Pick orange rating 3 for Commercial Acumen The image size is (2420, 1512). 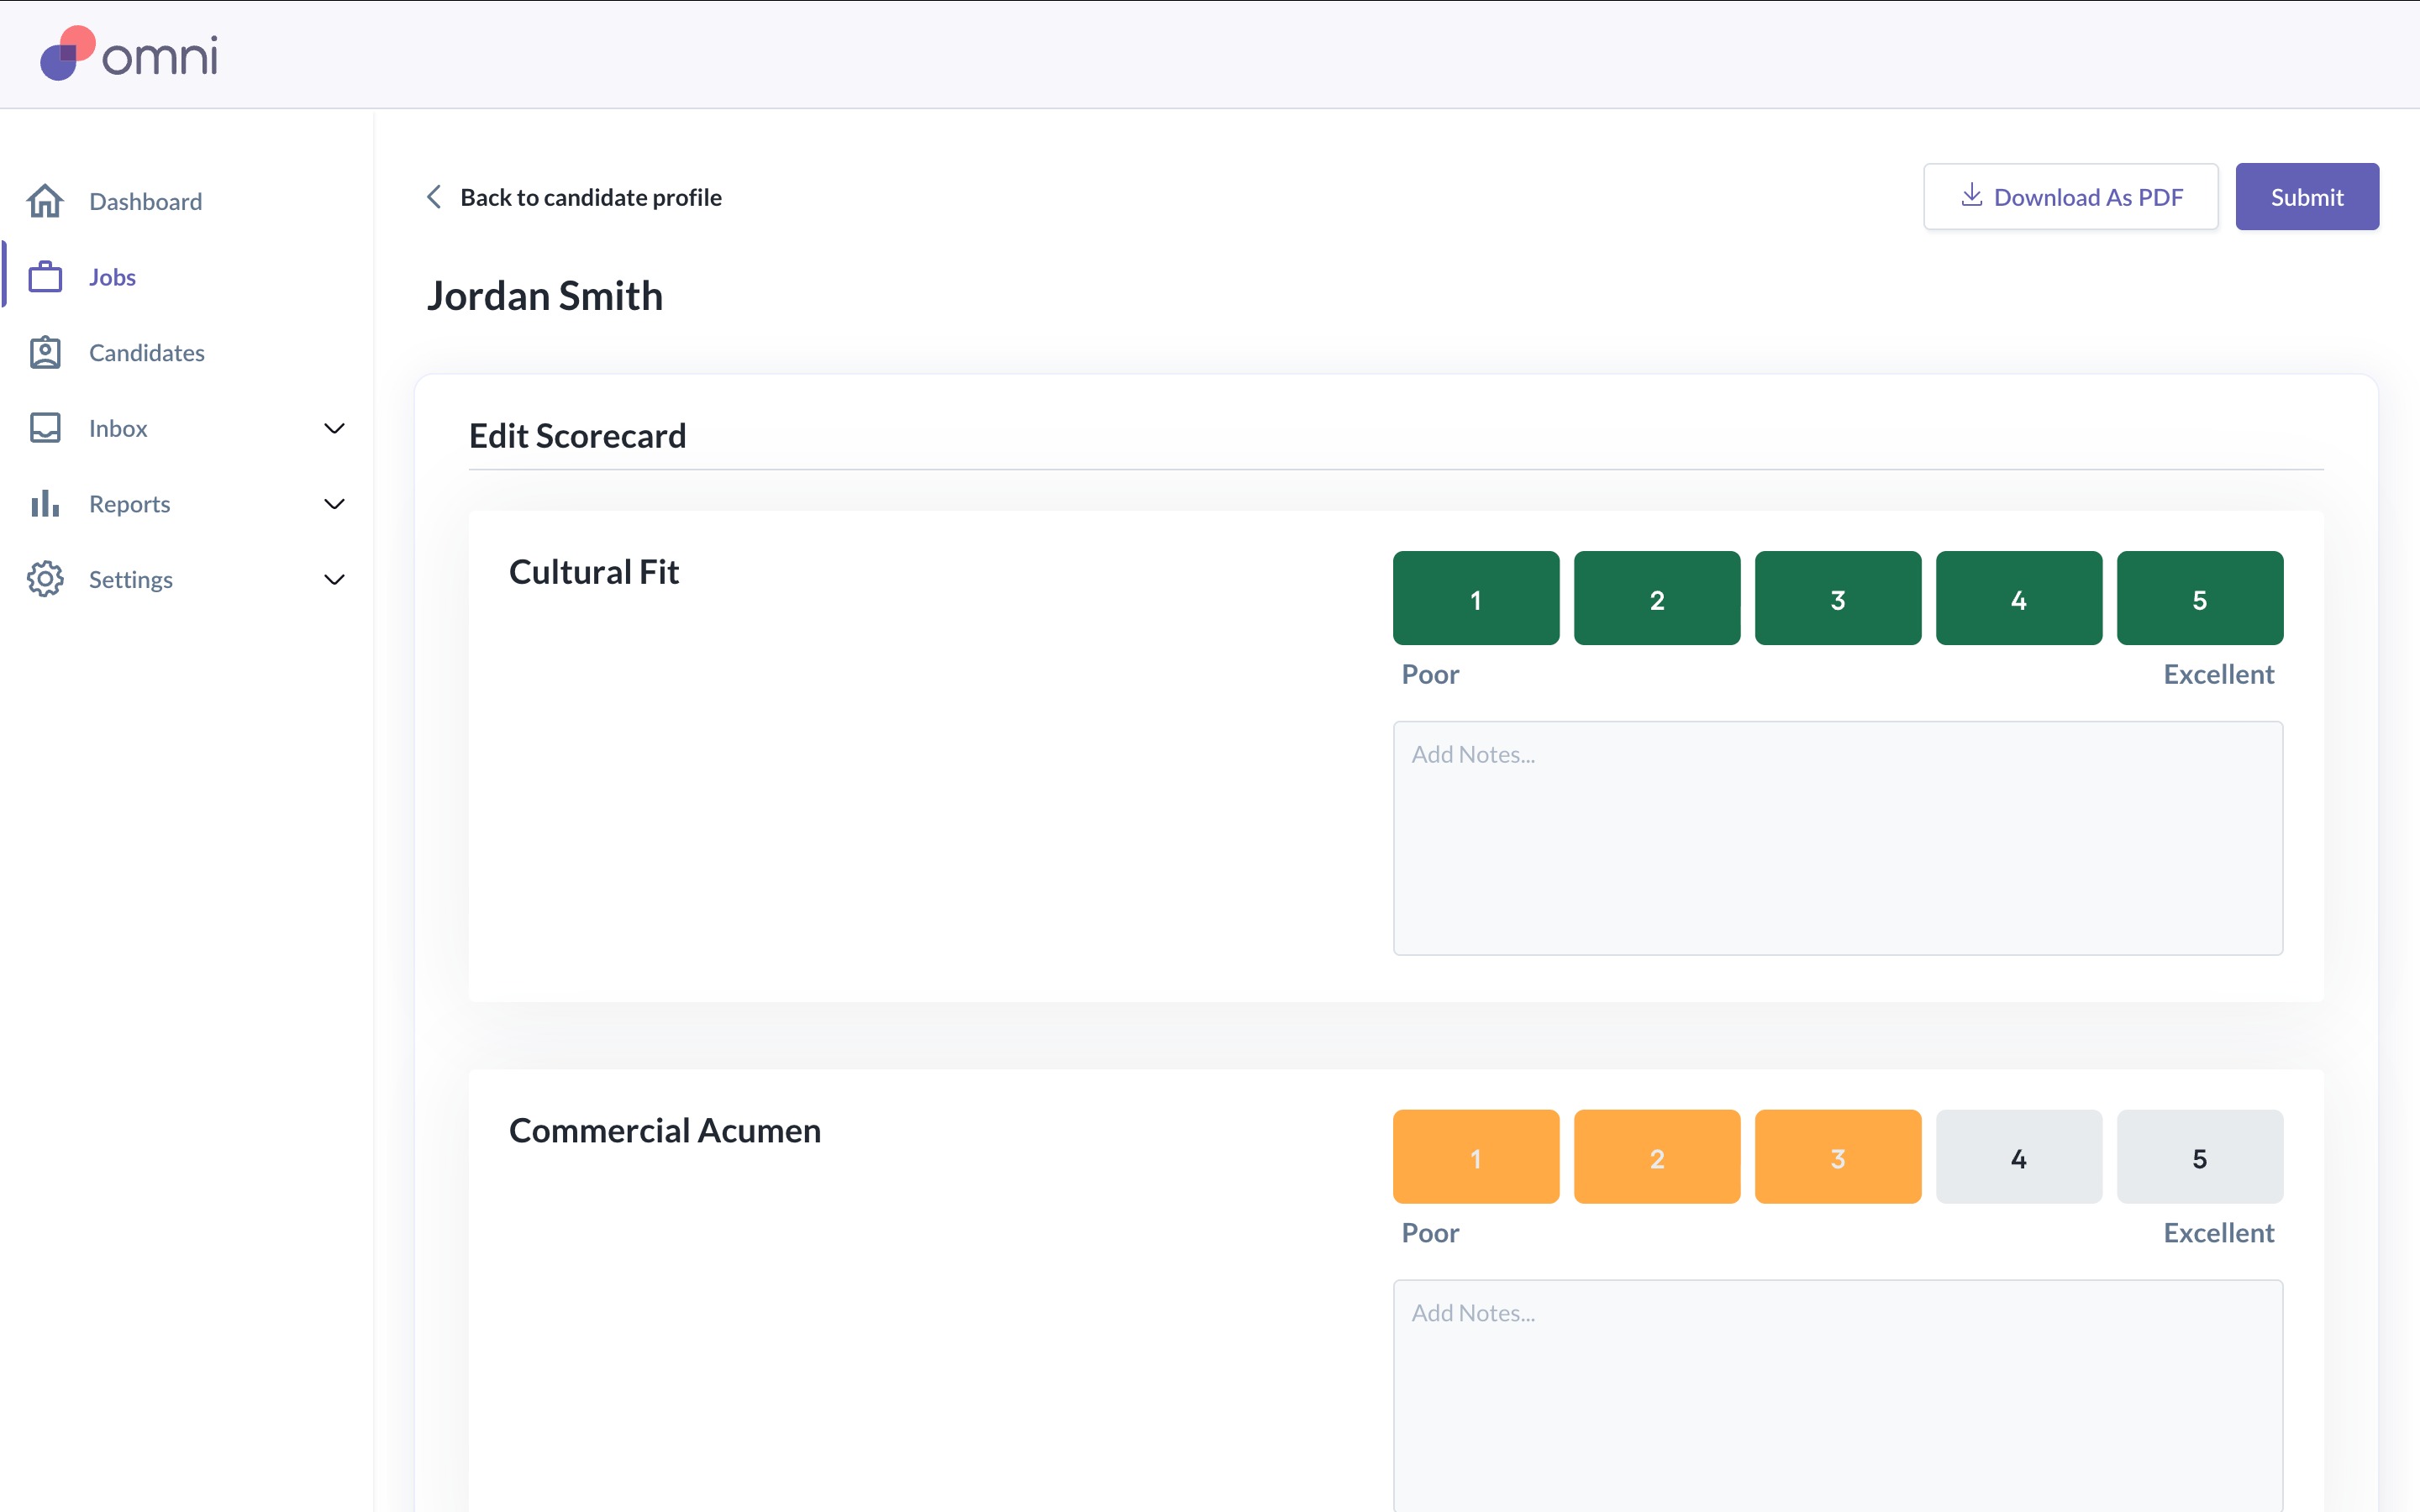click(x=1837, y=1157)
